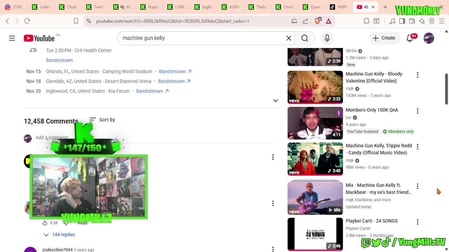Image resolution: width=449 pixels, height=252 pixels.
Task: Open Playboi Carti 24 SONGS title
Action: (371, 221)
